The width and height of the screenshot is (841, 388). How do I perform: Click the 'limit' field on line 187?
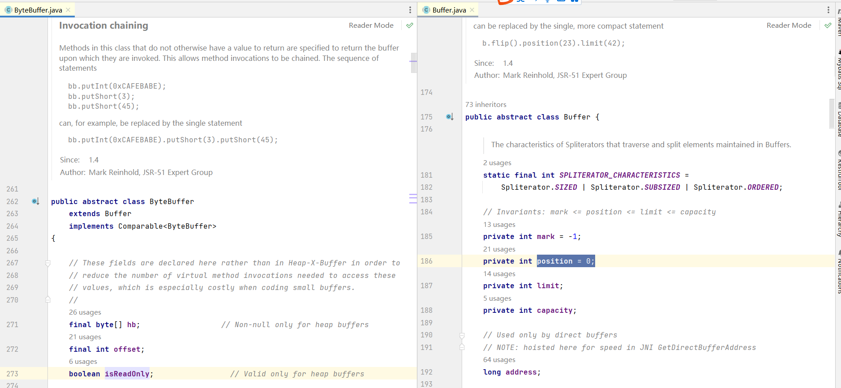pyautogui.click(x=548, y=286)
